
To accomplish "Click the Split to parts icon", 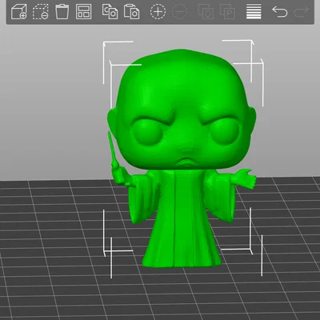I will (227, 12).
